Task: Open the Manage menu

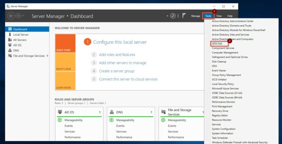Action: pos(196,16)
